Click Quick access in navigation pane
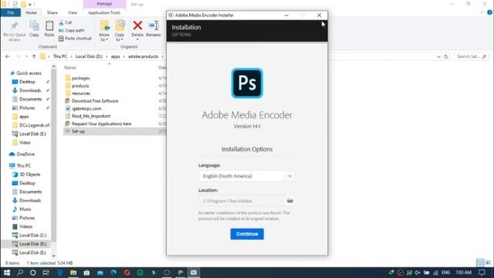The width and height of the screenshot is (494, 278). 29,73
